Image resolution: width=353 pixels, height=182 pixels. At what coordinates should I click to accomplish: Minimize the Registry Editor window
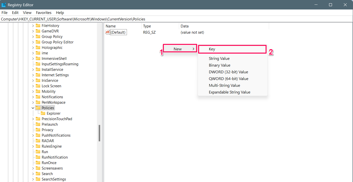point(316,5)
